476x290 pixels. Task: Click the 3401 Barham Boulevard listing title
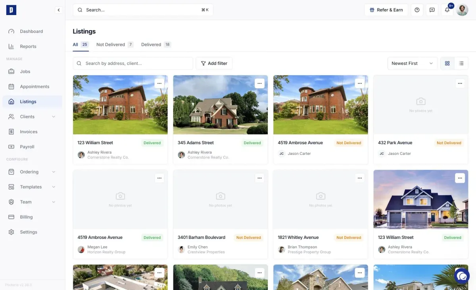pos(202,237)
